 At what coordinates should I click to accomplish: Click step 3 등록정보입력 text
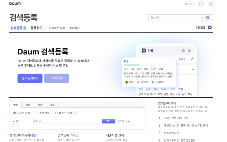171,133
